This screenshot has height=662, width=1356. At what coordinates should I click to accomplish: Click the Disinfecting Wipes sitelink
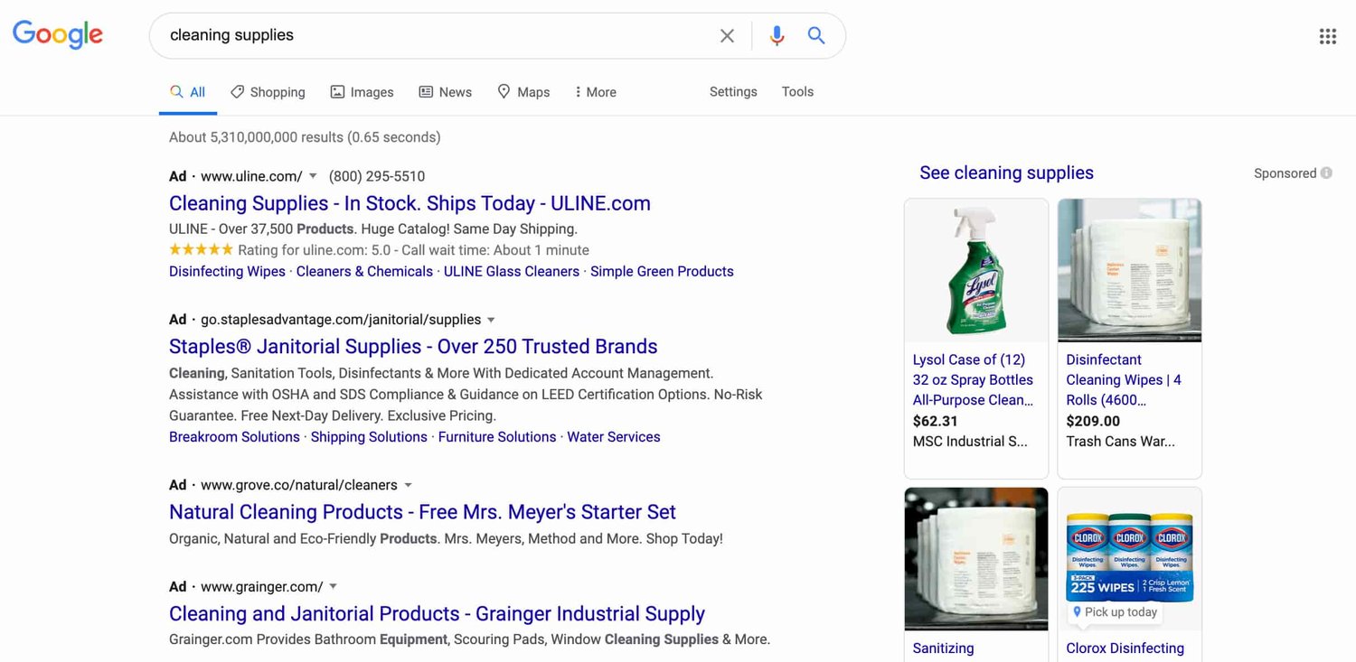coord(227,272)
